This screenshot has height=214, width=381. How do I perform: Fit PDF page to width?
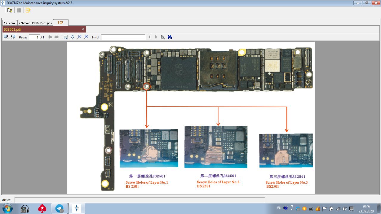pos(65,37)
